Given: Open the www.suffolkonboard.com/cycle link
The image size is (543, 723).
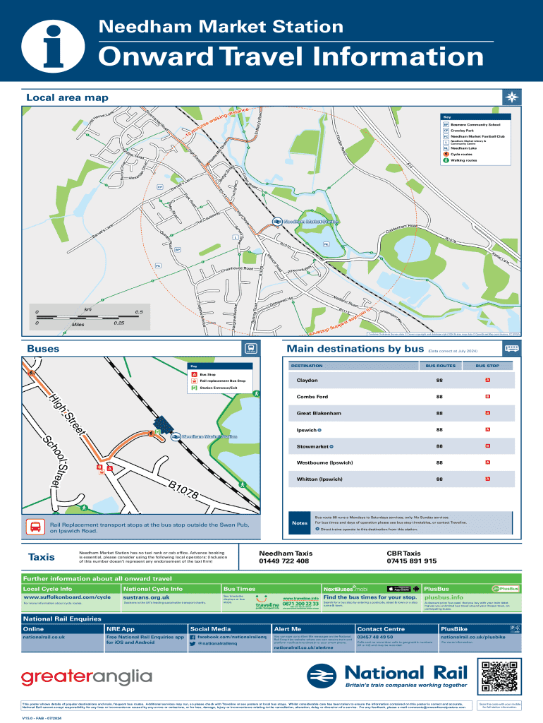Looking at the screenshot, I should point(66,597).
